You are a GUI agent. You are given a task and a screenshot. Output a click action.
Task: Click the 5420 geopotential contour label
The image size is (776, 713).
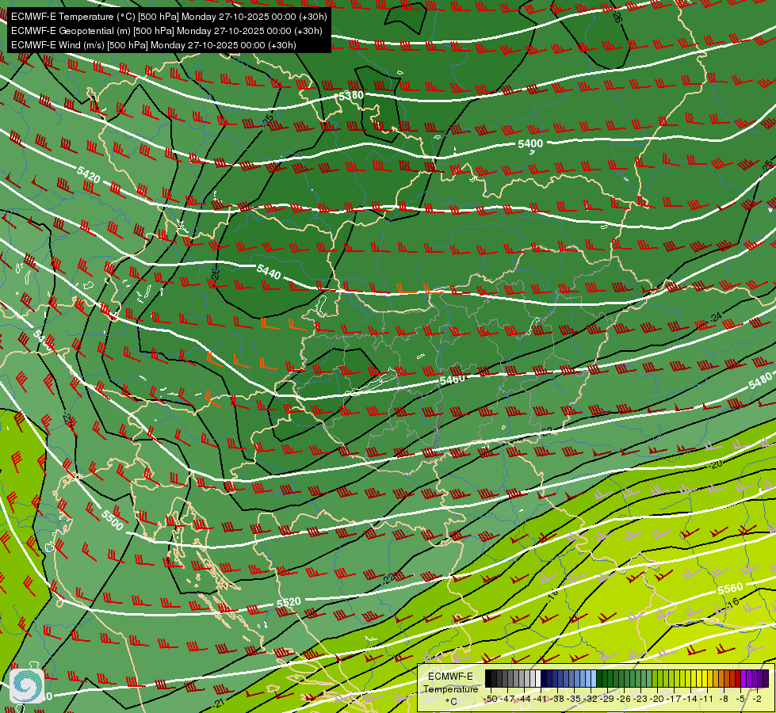tap(89, 174)
